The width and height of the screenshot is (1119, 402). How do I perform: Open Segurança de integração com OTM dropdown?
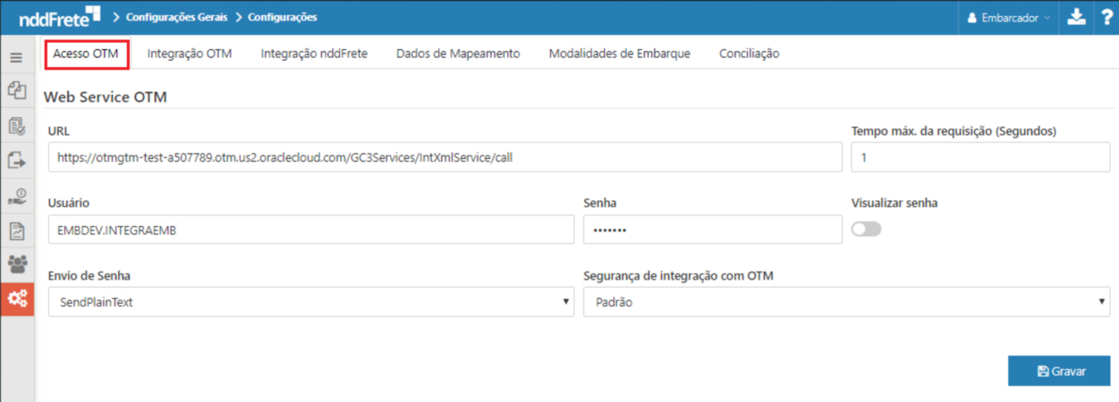(x=846, y=302)
